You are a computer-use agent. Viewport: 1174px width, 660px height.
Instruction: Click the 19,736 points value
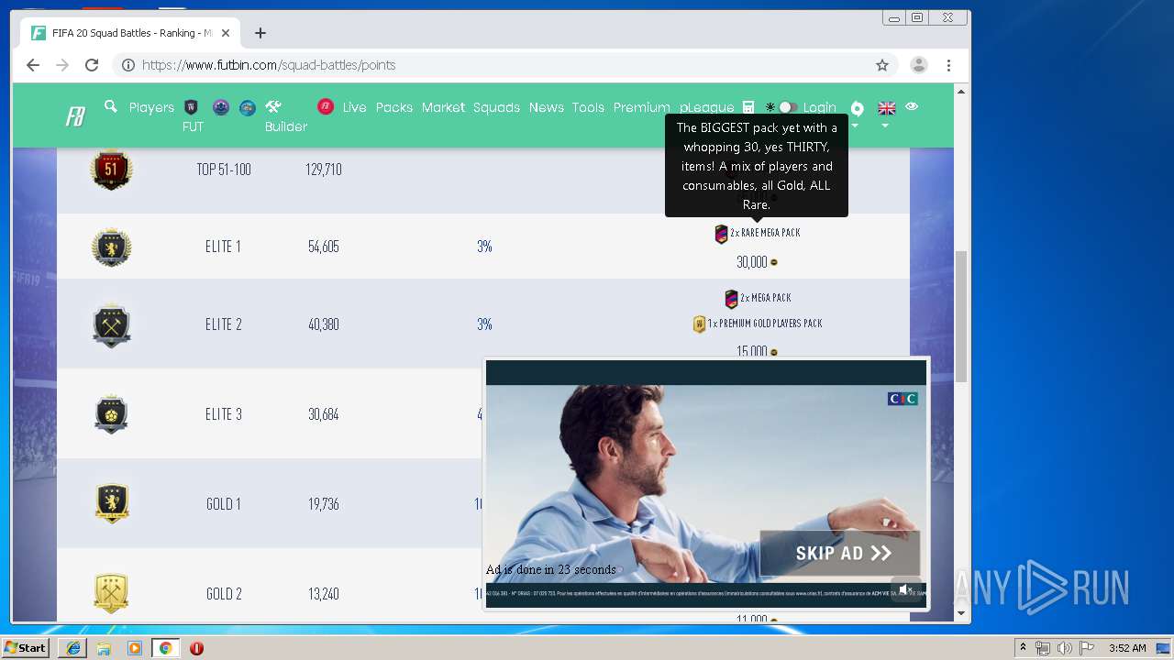[324, 504]
